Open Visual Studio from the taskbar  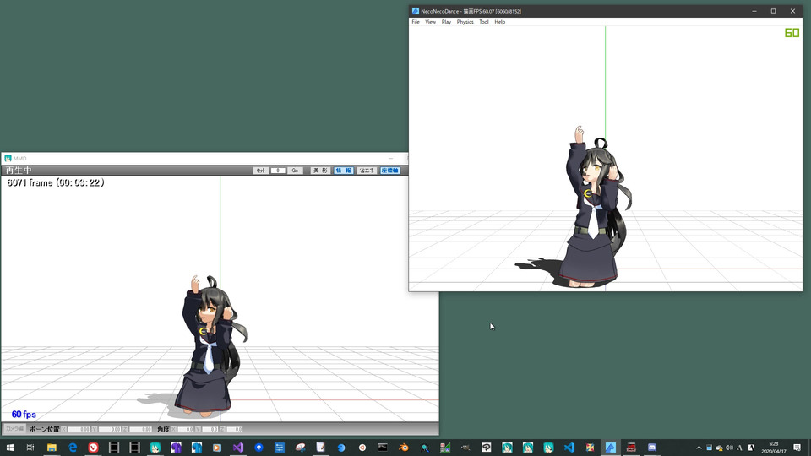pyautogui.click(x=238, y=448)
